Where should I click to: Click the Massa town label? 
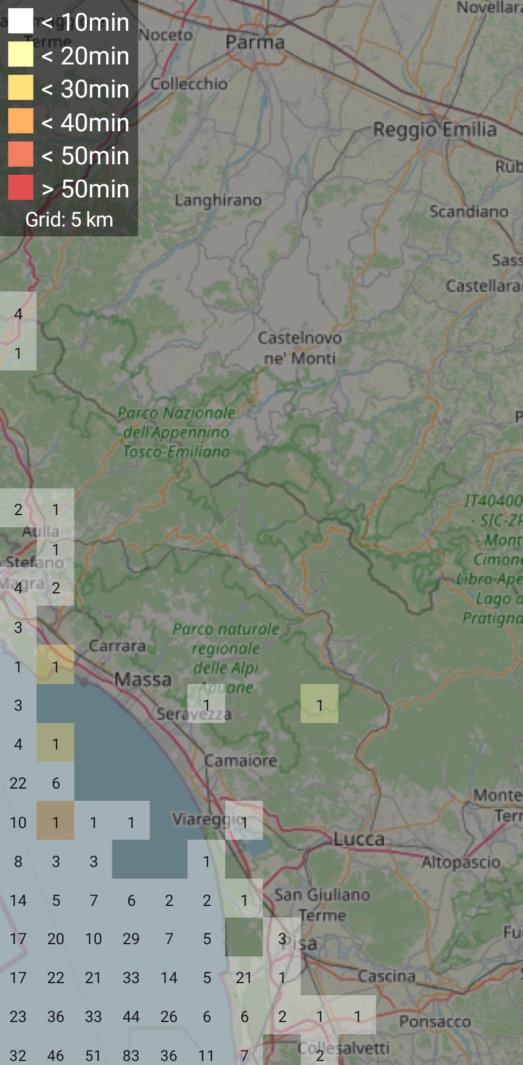point(143,679)
